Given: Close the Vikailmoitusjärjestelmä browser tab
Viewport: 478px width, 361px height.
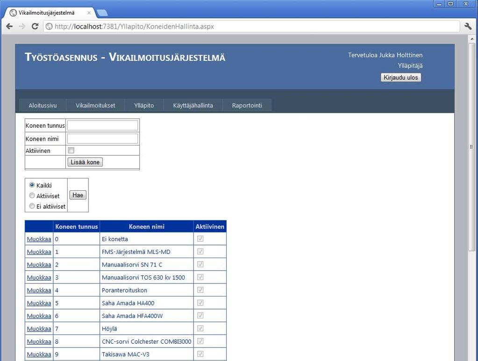Looking at the screenshot, I should pos(89,13).
